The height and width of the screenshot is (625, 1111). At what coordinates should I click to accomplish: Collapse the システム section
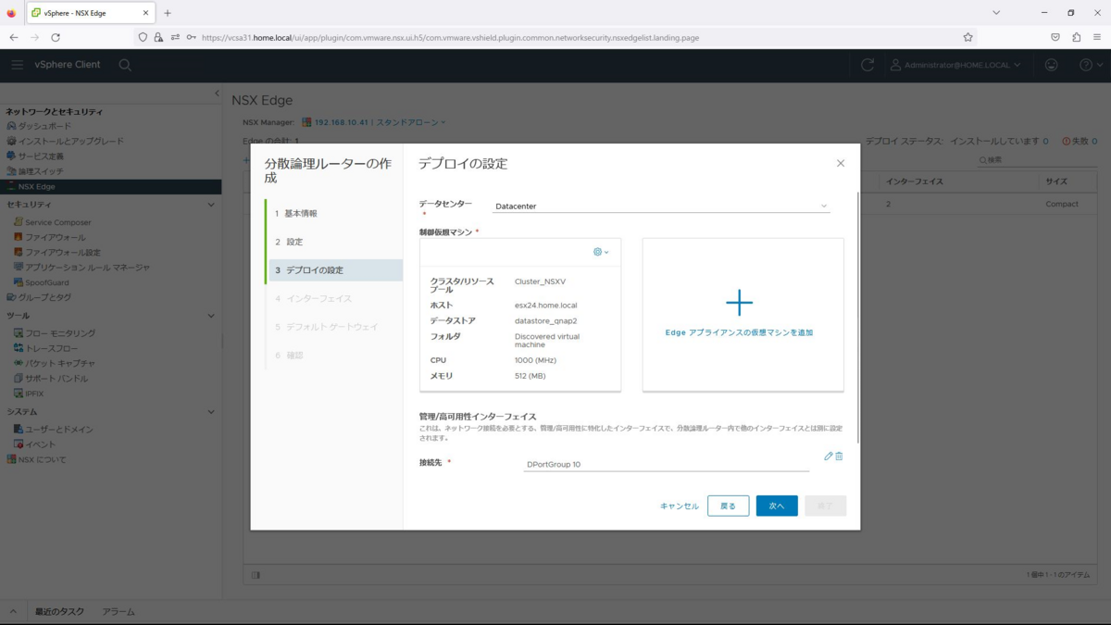[211, 412]
